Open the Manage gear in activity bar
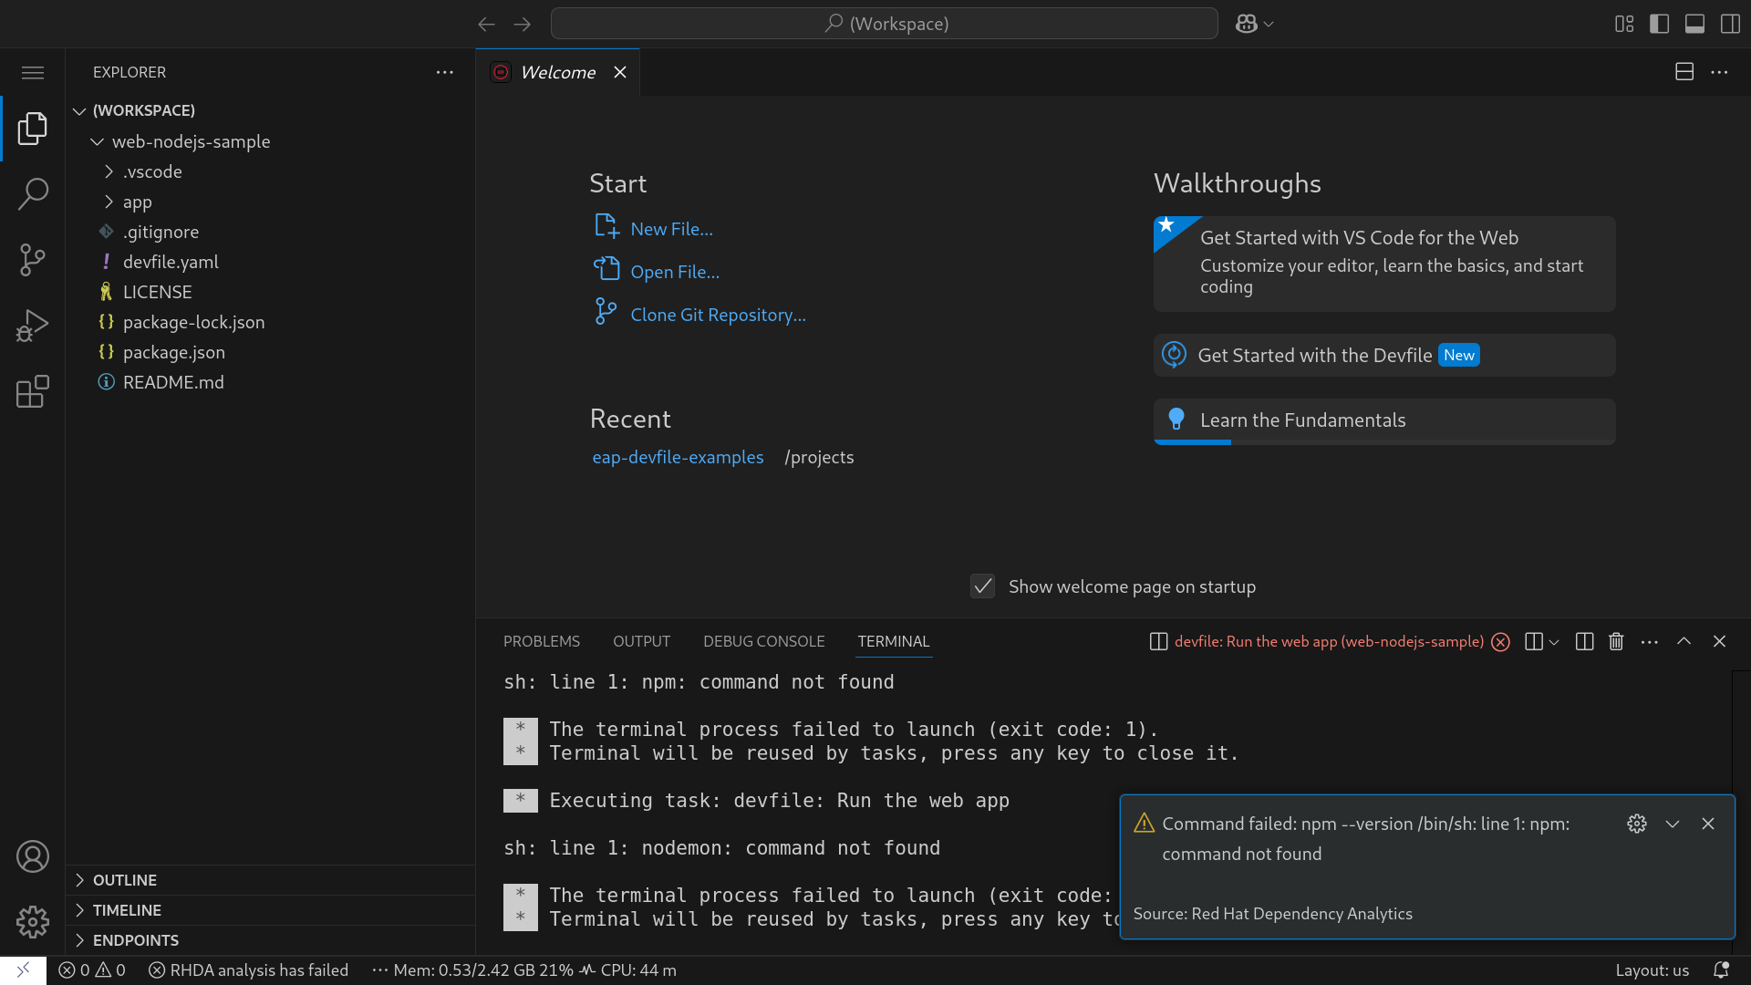This screenshot has width=1751, height=985. point(33,922)
